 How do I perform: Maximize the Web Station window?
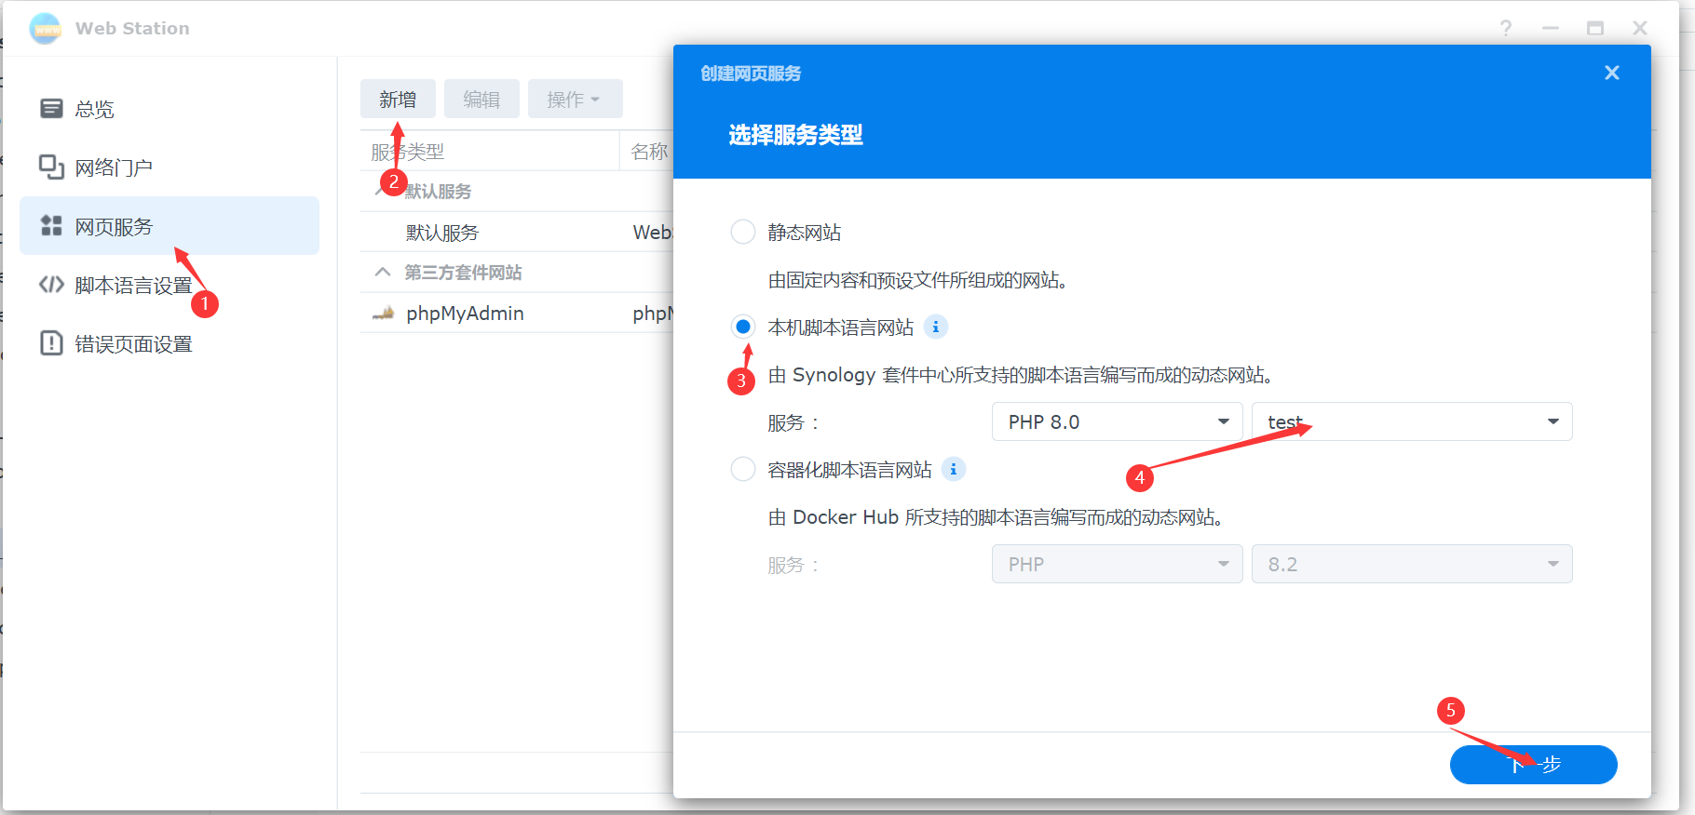pyautogui.click(x=1595, y=29)
